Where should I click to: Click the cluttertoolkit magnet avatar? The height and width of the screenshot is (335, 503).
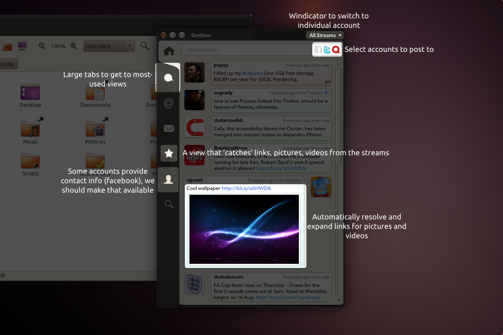(x=194, y=128)
